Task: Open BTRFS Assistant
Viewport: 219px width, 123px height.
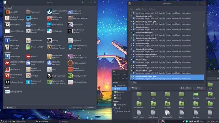Action: (77, 63)
